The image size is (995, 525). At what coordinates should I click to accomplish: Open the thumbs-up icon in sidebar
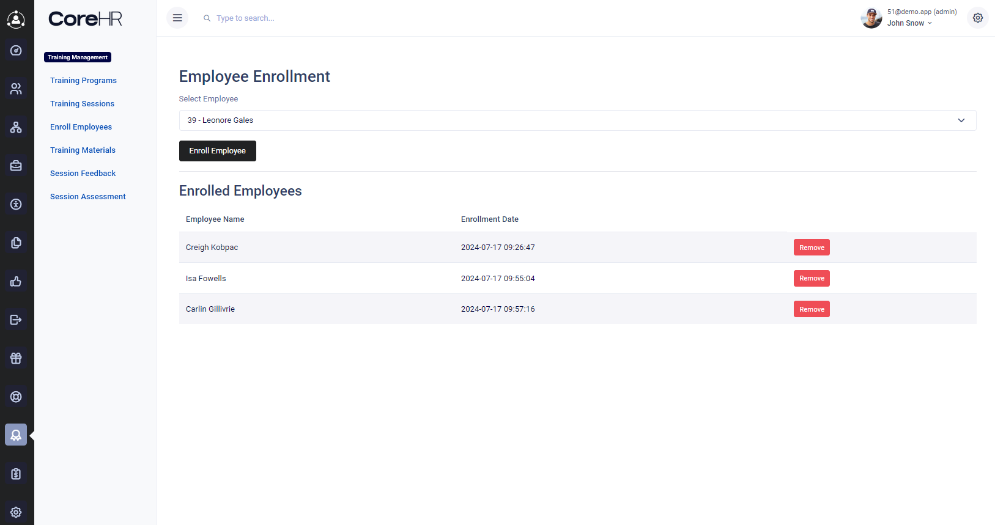[x=16, y=281]
